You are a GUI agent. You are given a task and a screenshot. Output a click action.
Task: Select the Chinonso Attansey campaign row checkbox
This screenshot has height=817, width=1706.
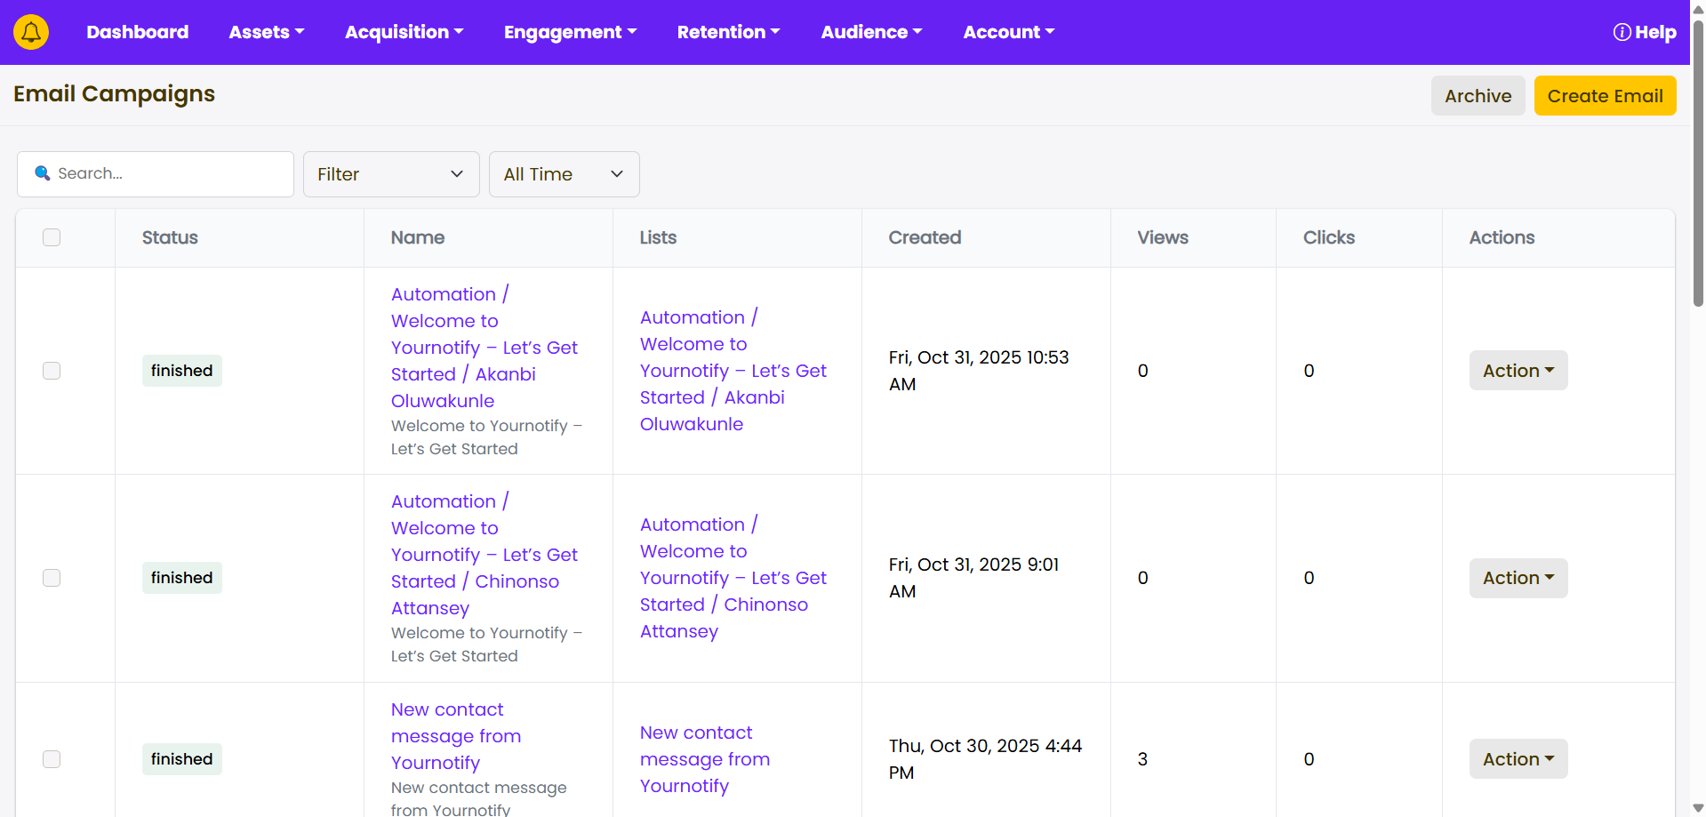[52, 578]
